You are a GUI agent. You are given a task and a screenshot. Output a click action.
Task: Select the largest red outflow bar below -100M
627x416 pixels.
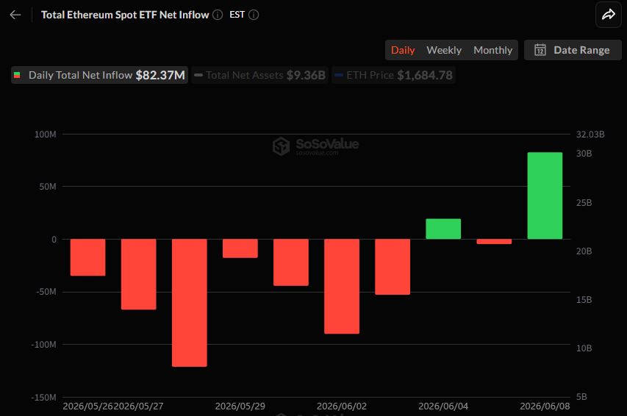190,303
